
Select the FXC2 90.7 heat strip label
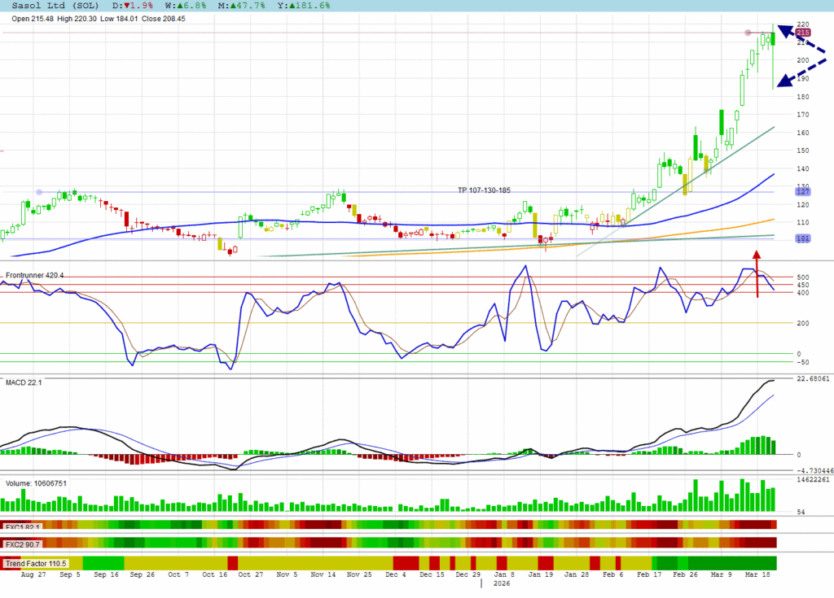(24, 543)
